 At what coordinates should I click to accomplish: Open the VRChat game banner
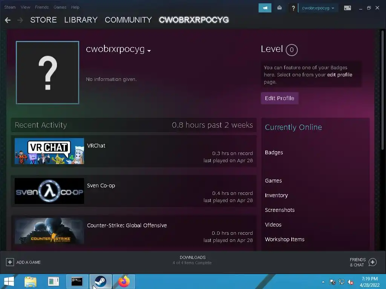[49, 151]
